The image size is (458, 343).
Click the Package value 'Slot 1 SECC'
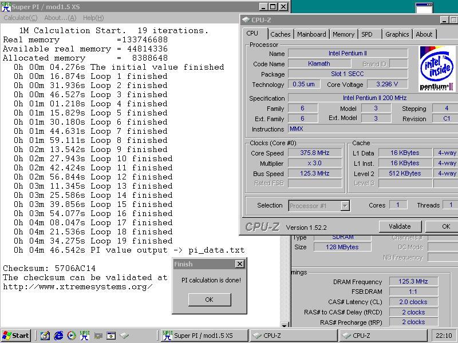[x=348, y=74]
